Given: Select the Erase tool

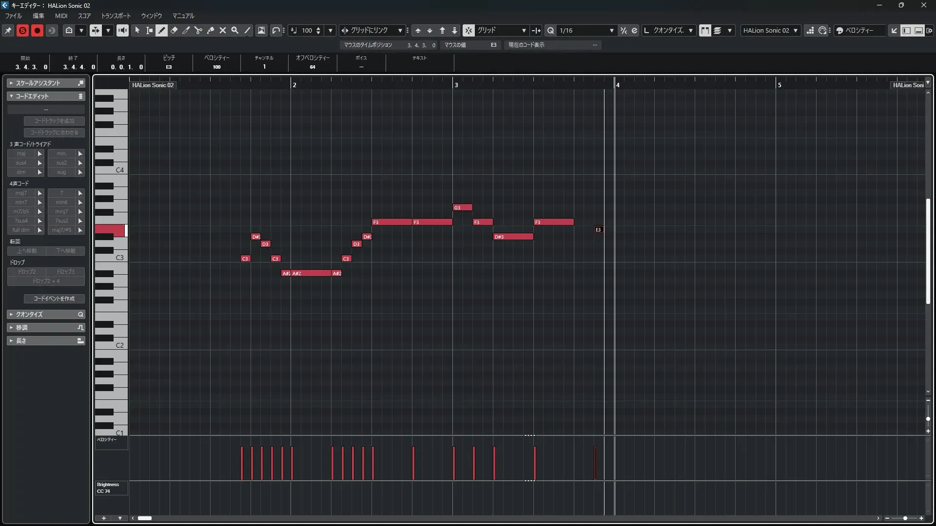Looking at the screenshot, I should click(174, 30).
